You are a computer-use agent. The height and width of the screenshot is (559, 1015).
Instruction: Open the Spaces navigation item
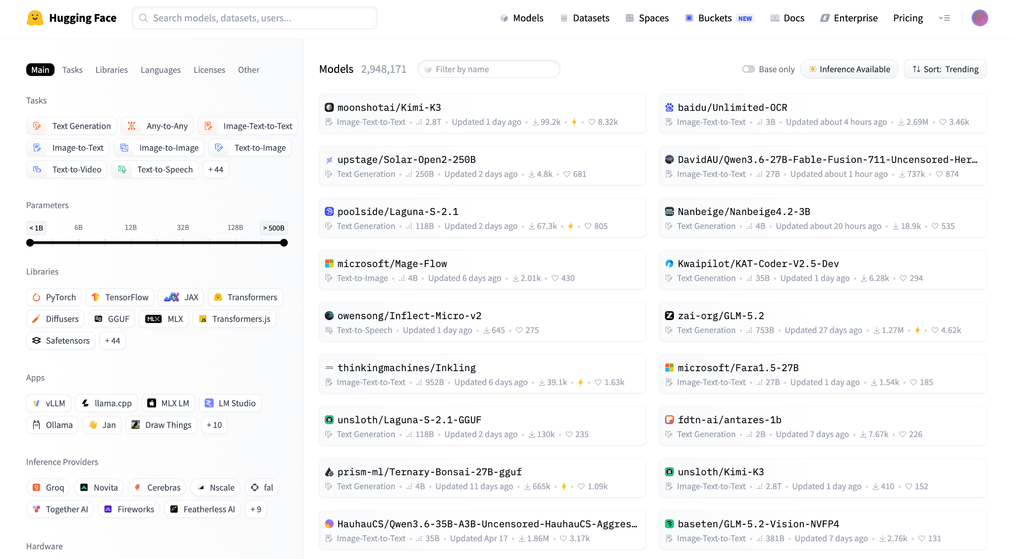(647, 18)
